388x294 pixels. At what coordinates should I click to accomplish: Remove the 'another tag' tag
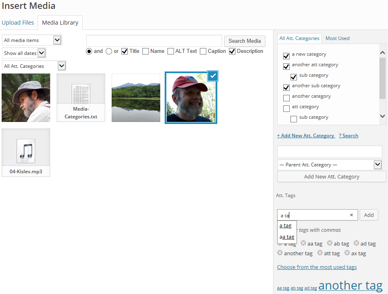tap(280, 253)
